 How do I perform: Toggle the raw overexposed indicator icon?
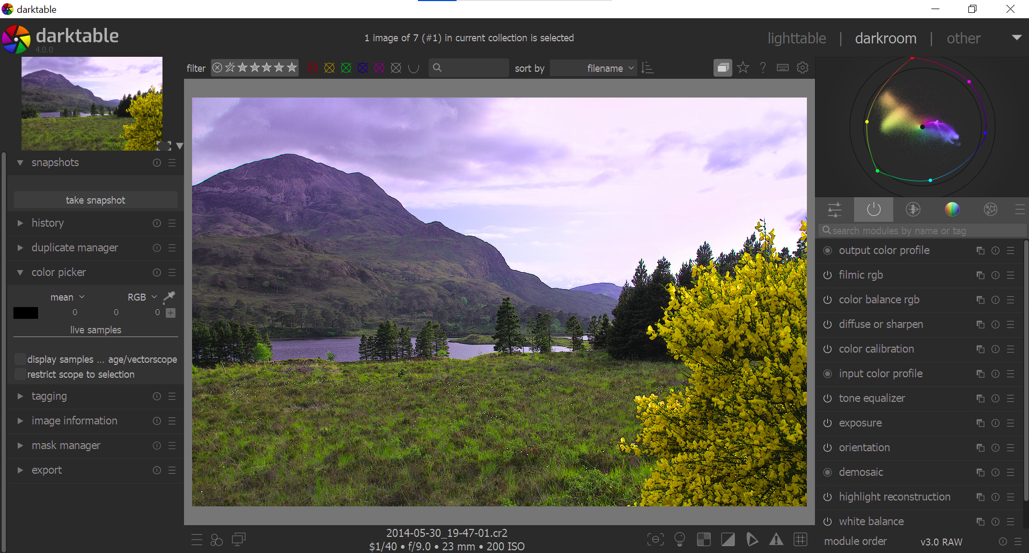tap(703, 540)
